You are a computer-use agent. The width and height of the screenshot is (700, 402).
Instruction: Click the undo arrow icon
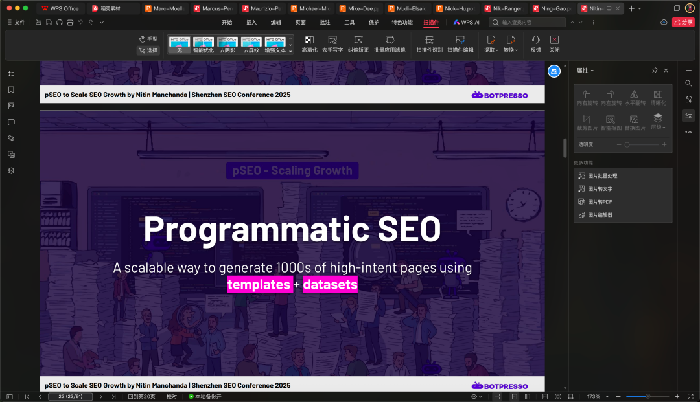81,22
